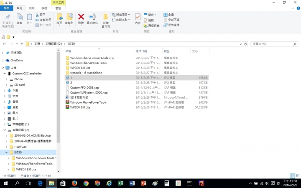Sort by the Type (類型) column header
Screen dimensions: 301x188
176,51
